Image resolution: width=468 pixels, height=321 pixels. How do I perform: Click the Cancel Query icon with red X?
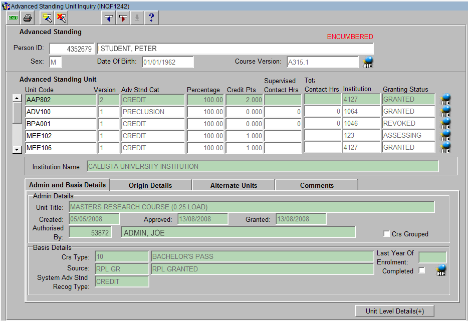click(x=61, y=18)
